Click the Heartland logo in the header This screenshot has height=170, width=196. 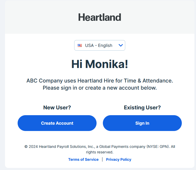click(x=99, y=17)
